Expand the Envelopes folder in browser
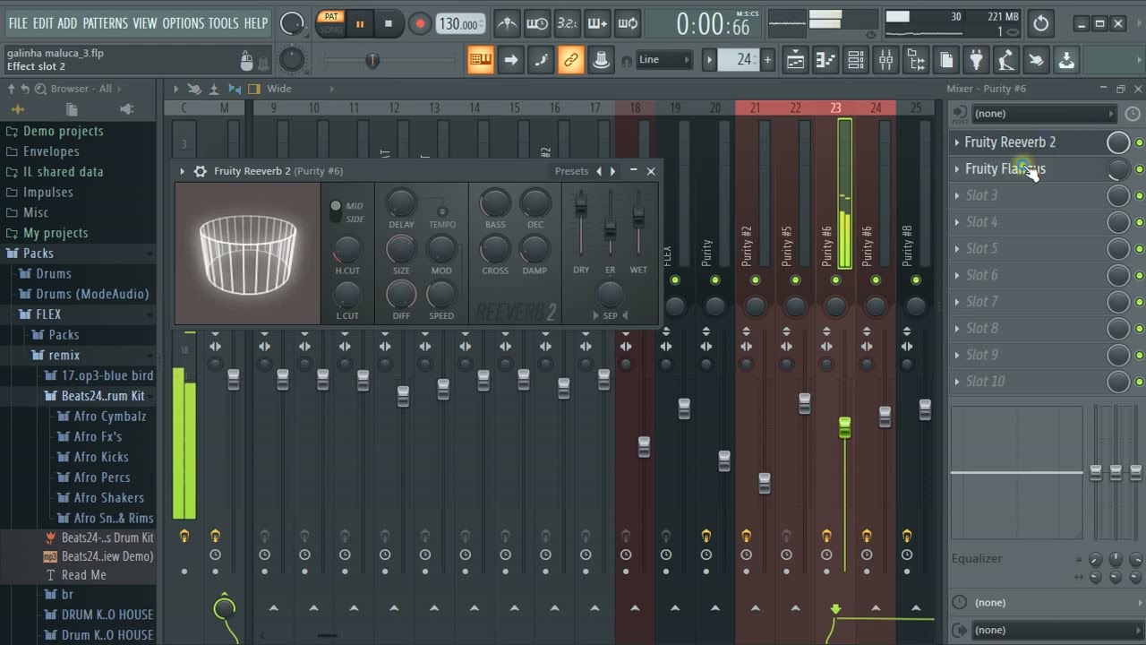Viewport: 1146px width, 645px height. click(50, 151)
